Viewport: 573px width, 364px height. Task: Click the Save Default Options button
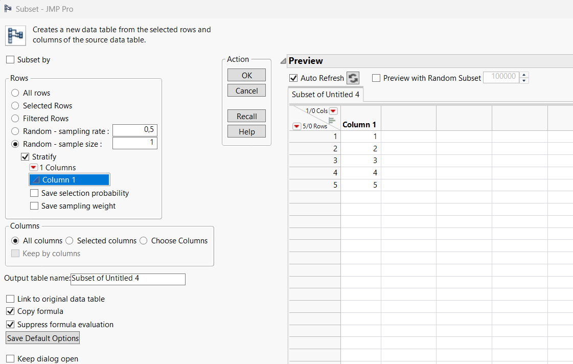[43, 338]
